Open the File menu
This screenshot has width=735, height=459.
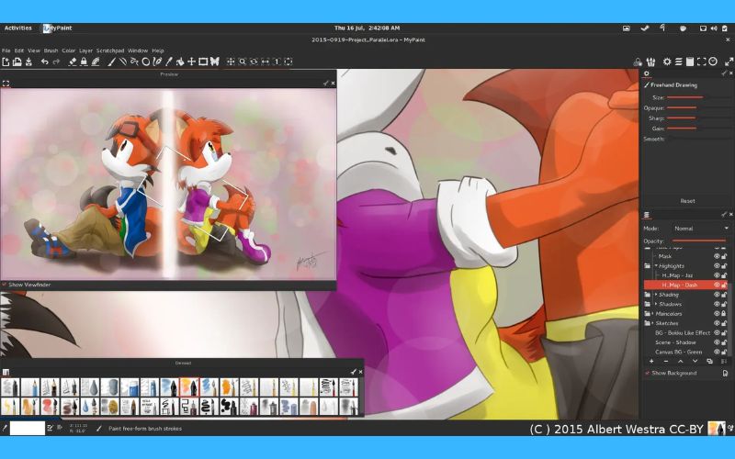click(x=6, y=50)
